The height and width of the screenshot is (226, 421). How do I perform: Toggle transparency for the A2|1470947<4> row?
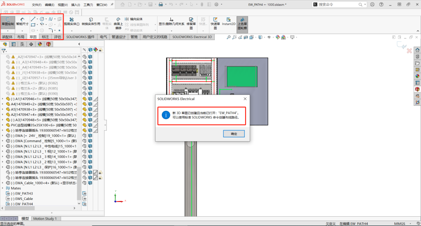(96, 115)
